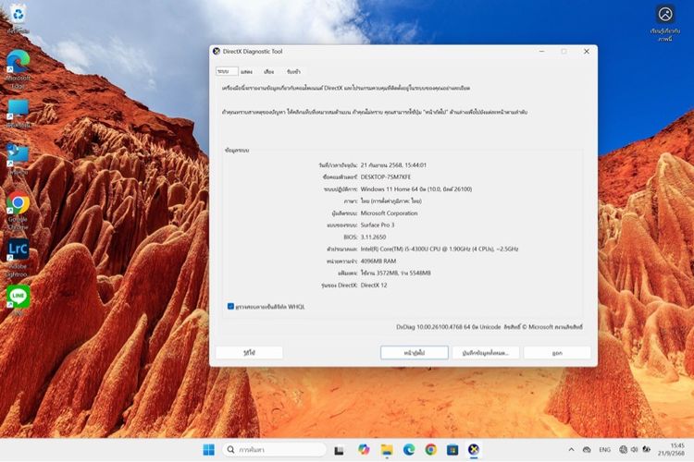
Task: Open Microsoft Store from the taskbar
Action: 452,450
